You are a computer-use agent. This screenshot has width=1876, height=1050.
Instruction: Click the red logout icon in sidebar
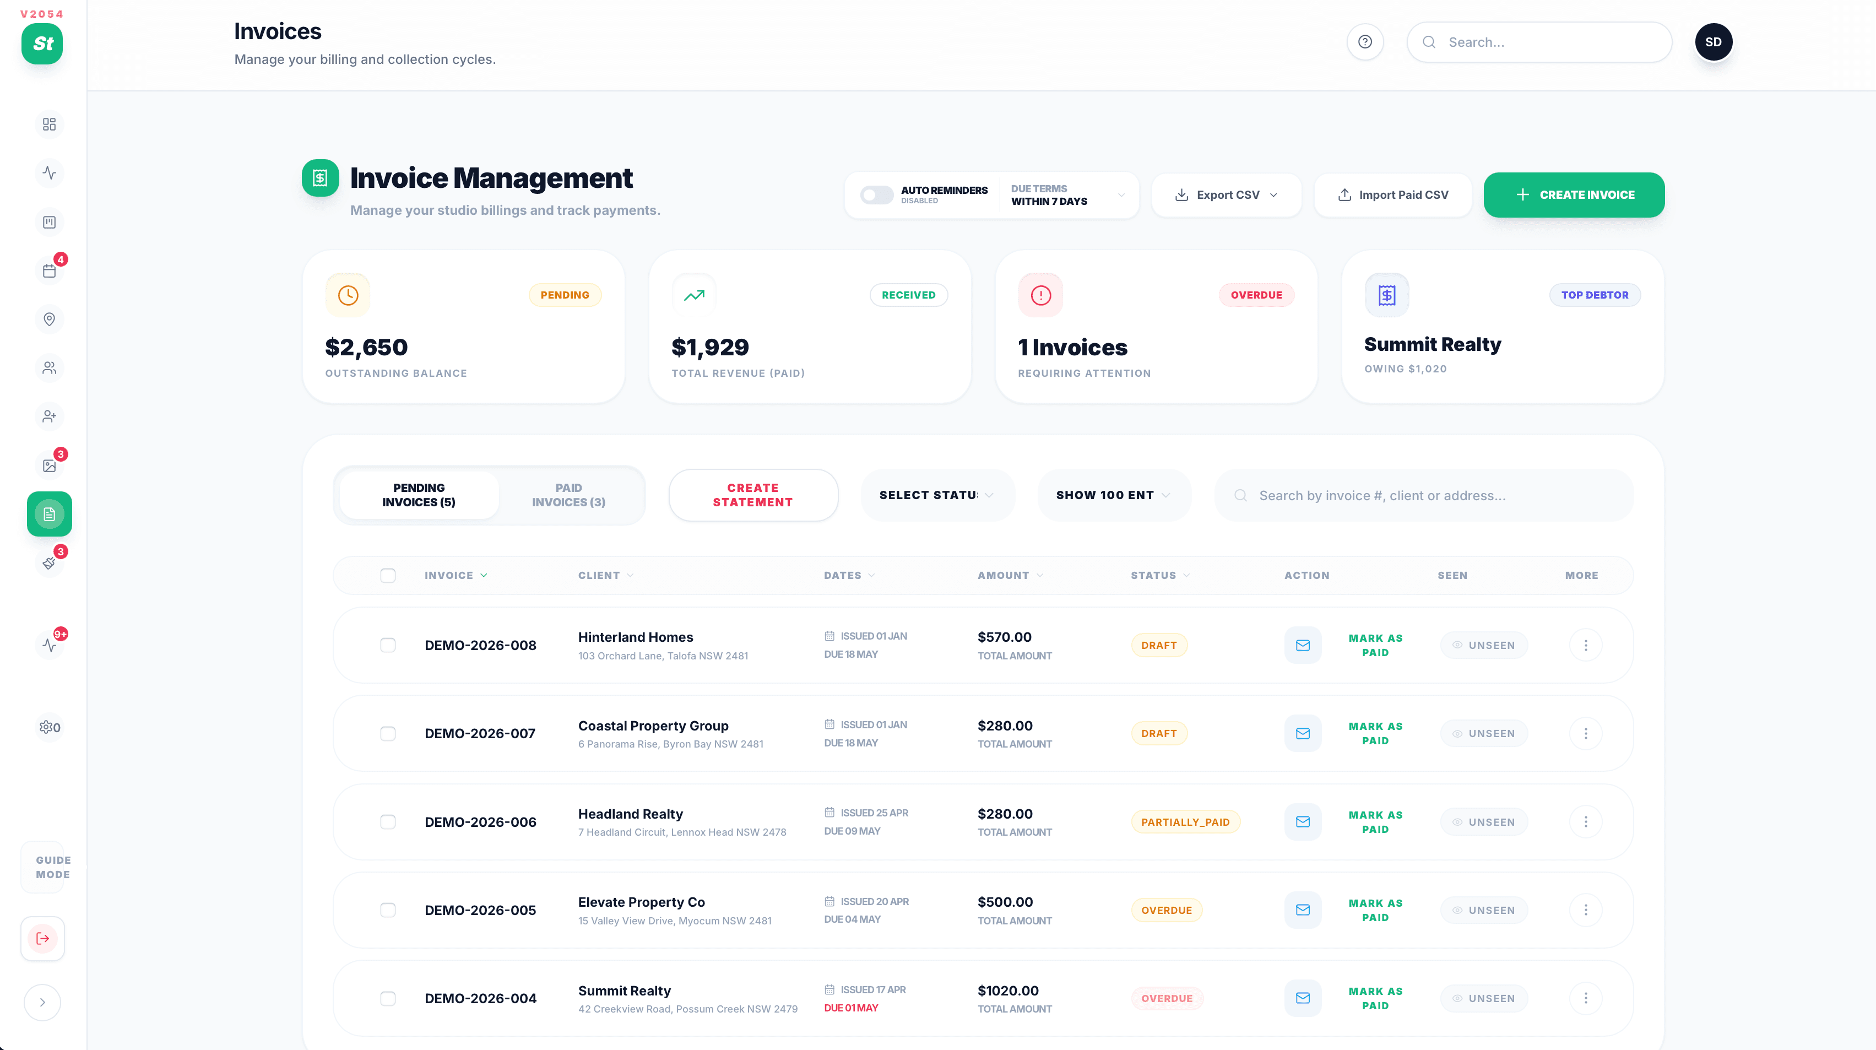tap(42, 939)
